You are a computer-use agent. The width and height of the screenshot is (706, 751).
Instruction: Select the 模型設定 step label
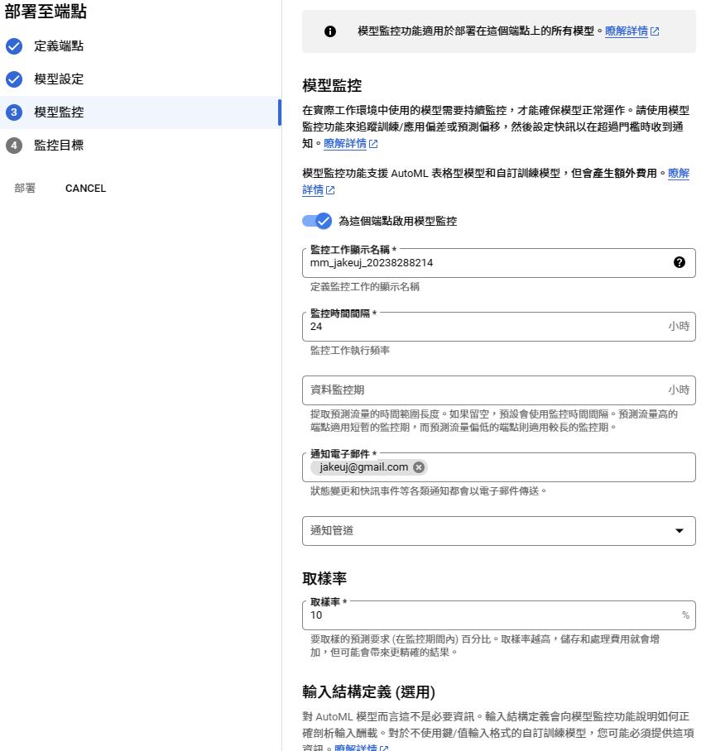click(59, 79)
